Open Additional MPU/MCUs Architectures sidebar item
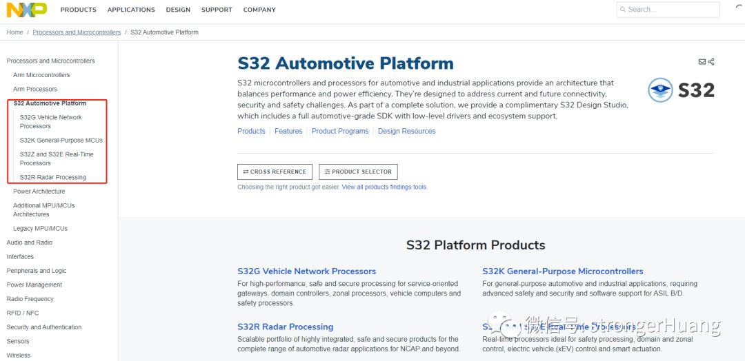The width and height of the screenshot is (745, 361). click(x=43, y=209)
